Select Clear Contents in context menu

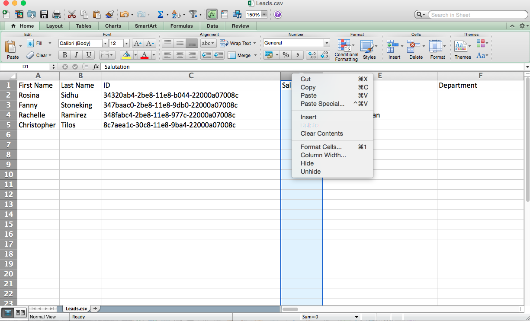[x=333, y=133]
